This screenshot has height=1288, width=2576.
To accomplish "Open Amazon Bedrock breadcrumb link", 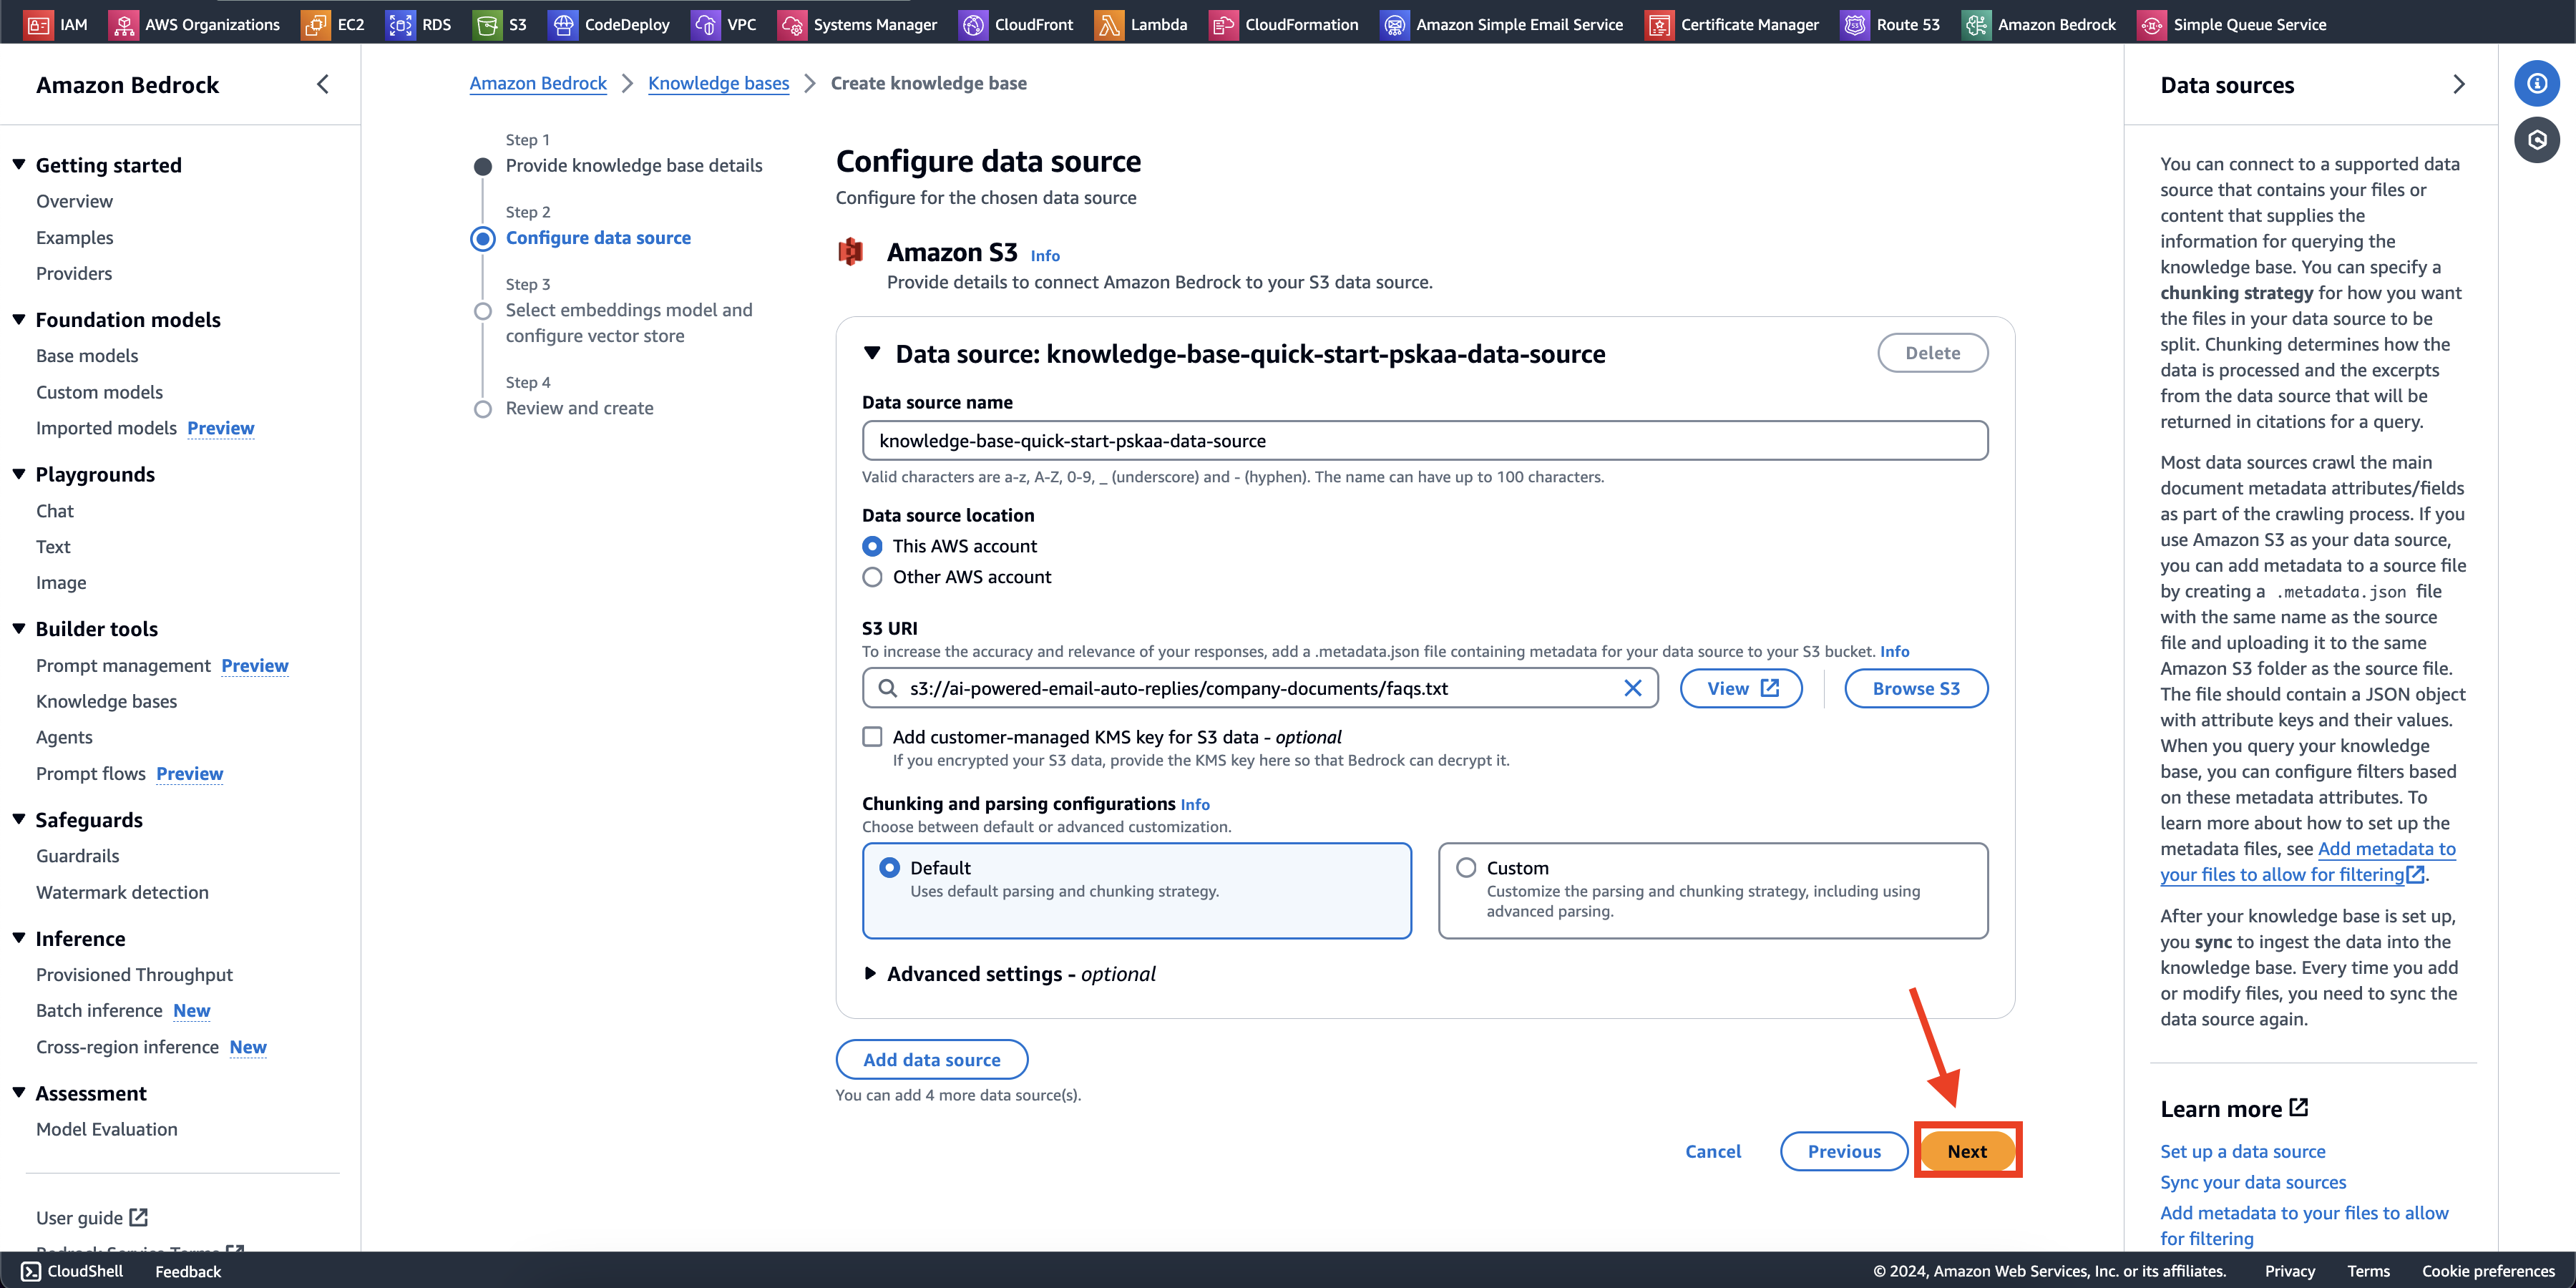I will pyautogui.click(x=538, y=83).
